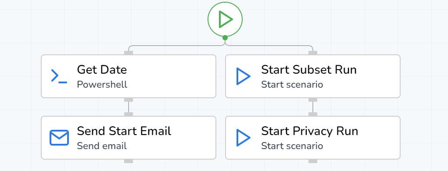
Task: Click the output connector port of Start Privacy Run
Action: point(313,161)
